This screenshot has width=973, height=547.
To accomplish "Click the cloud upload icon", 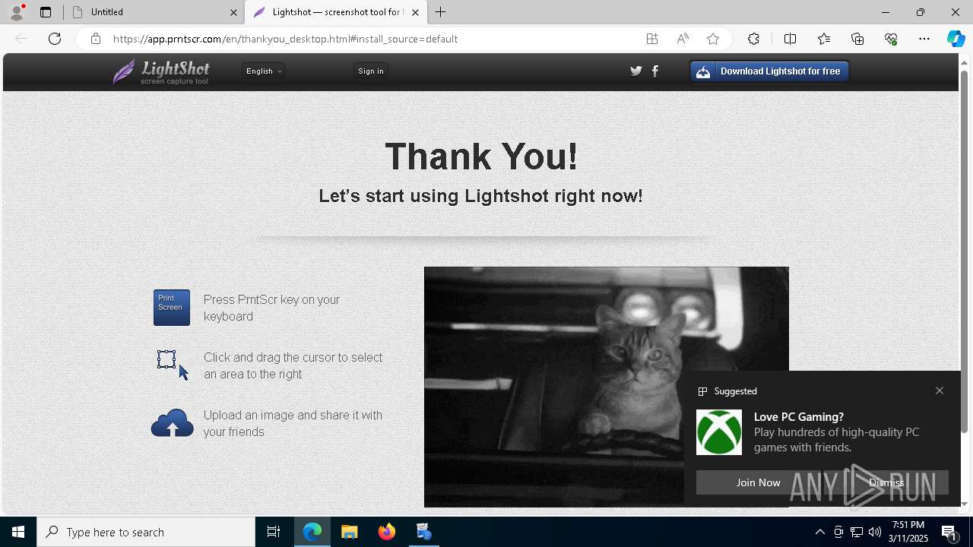I will point(172,423).
